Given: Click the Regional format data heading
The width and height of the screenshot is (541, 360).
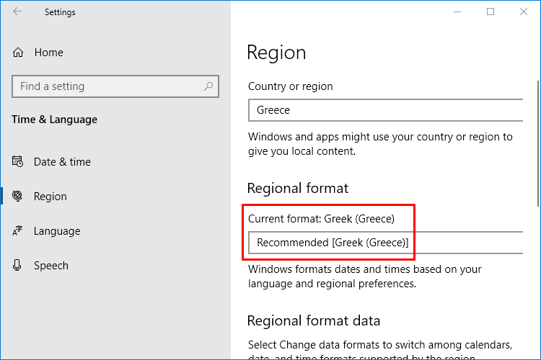Looking at the screenshot, I should pos(314,320).
